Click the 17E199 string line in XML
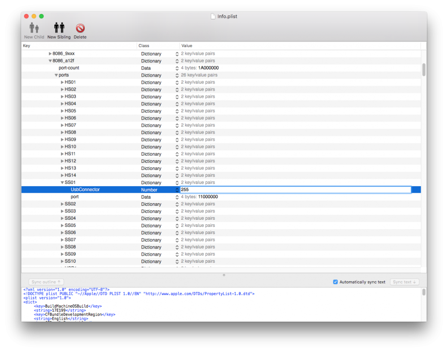The height and width of the screenshot is (352, 448). pyautogui.click(x=60, y=310)
